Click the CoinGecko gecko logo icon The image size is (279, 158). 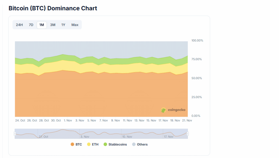coord(163,110)
